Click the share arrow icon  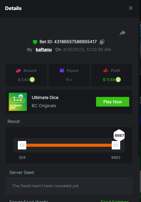tap(123, 33)
